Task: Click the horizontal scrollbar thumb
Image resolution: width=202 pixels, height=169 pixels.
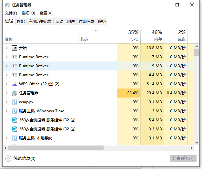Action: (x=55, y=148)
